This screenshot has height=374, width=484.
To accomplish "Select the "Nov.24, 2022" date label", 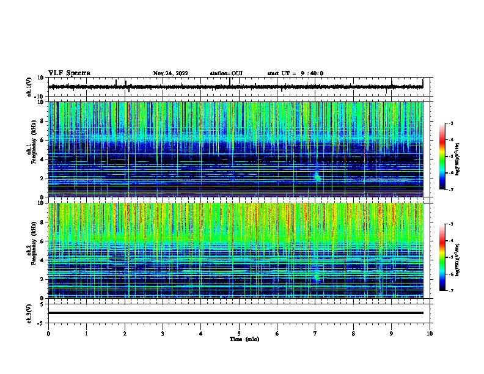I will point(170,73).
